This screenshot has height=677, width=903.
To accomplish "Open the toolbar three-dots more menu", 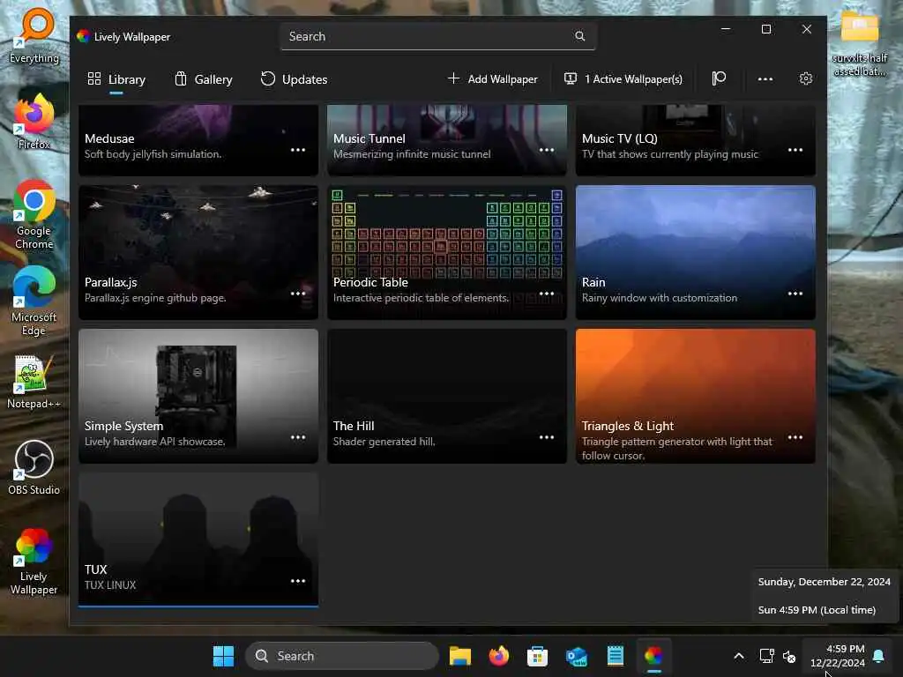I will point(765,78).
